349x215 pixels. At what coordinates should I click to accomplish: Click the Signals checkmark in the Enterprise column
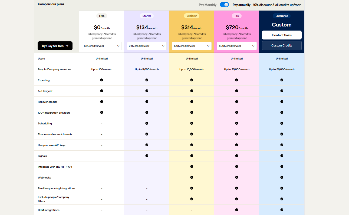tap(282, 156)
